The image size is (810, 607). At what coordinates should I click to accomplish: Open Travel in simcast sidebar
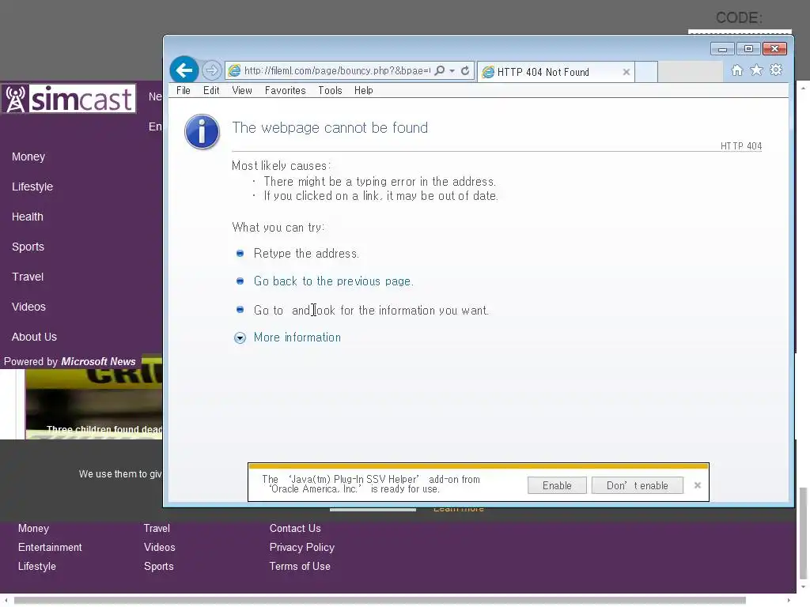28,277
